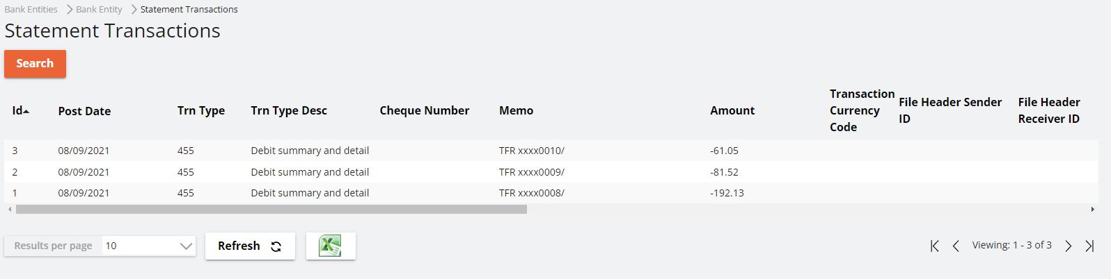Go to the next results page

coord(1069,246)
